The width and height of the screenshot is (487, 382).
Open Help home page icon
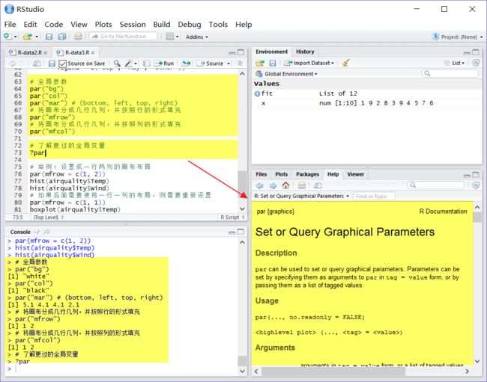tap(285, 185)
